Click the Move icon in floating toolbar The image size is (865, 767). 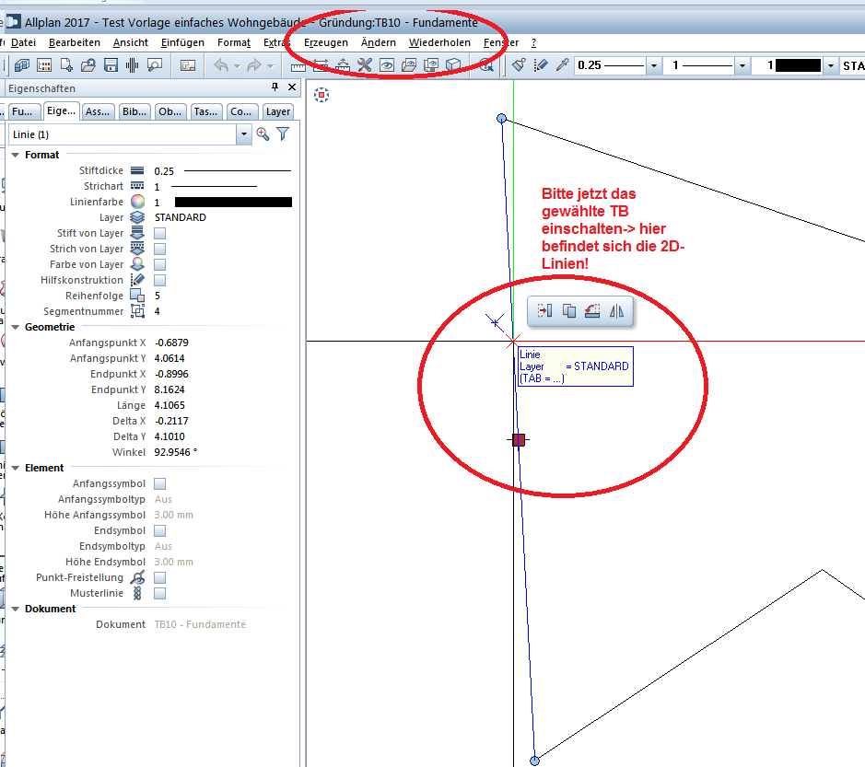(545, 311)
